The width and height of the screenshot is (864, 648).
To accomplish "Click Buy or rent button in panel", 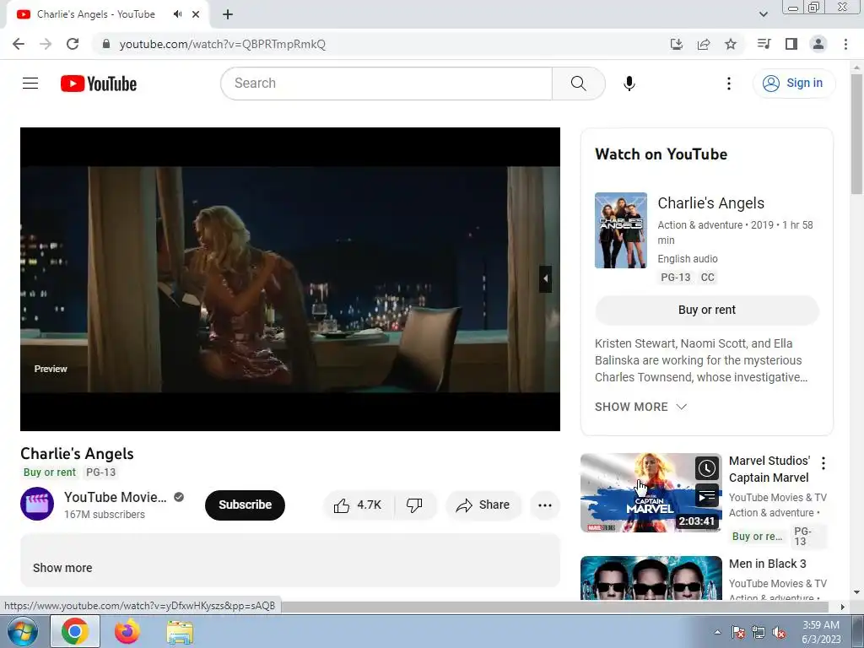I will [x=706, y=310].
